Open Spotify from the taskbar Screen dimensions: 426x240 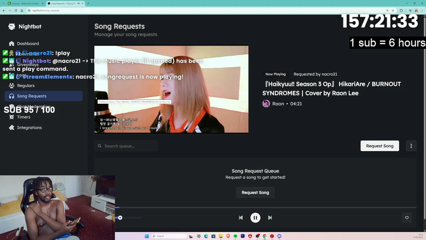point(235,236)
